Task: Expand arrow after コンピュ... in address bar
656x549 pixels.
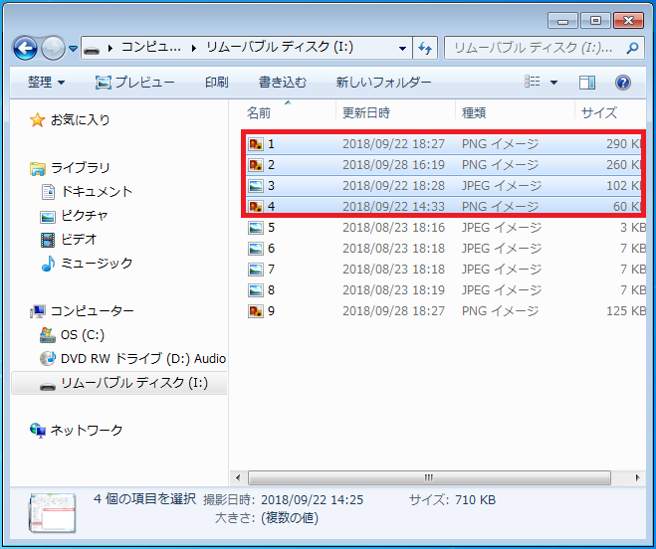Action: point(194,49)
